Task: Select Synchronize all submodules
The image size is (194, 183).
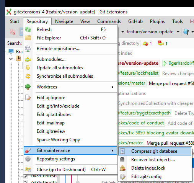Action: (x=70, y=76)
